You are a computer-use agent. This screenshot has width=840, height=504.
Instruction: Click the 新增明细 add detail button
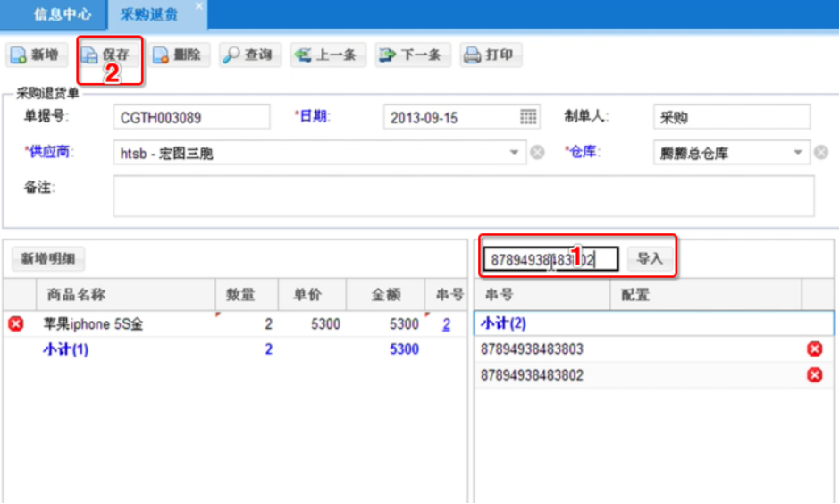click(x=48, y=259)
